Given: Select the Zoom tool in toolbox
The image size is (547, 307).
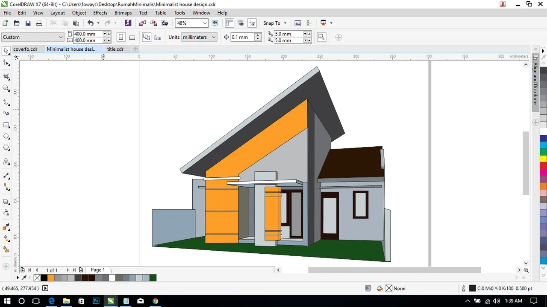Looking at the screenshot, I should pyautogui.click(x=6, y=88).
